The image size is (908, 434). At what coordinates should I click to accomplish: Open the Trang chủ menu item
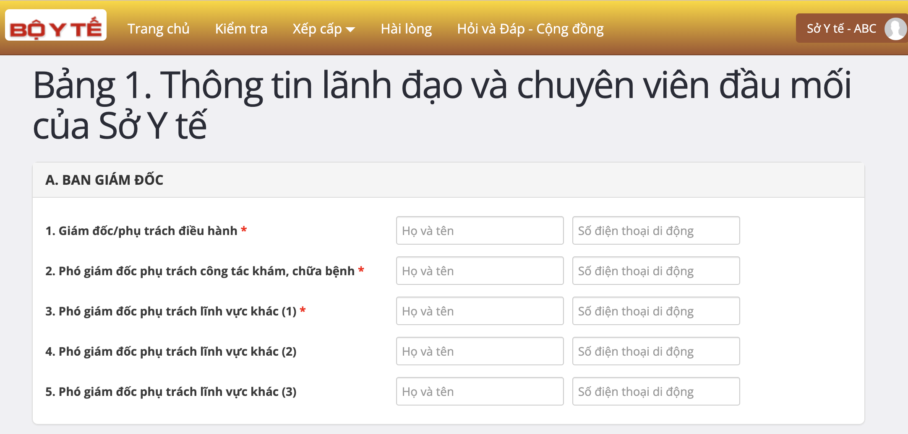point(158,28)
